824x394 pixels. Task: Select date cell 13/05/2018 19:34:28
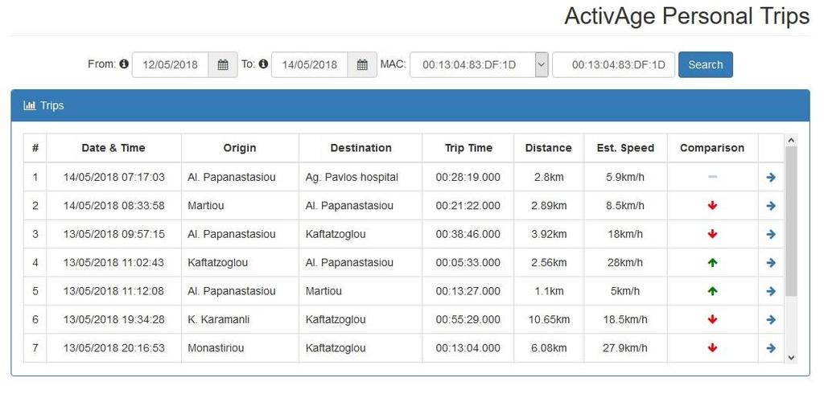(113, 319)
